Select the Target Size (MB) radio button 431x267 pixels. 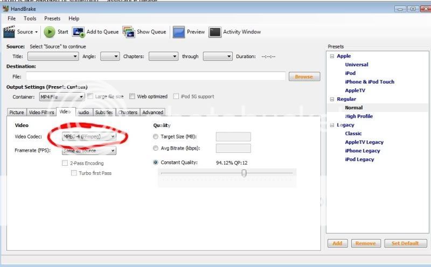(x=156, y=137)
